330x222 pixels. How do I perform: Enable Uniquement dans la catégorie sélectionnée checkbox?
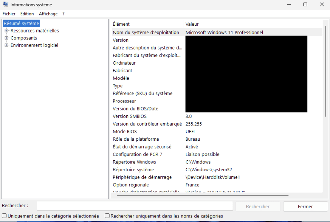[x=4, y=216]
